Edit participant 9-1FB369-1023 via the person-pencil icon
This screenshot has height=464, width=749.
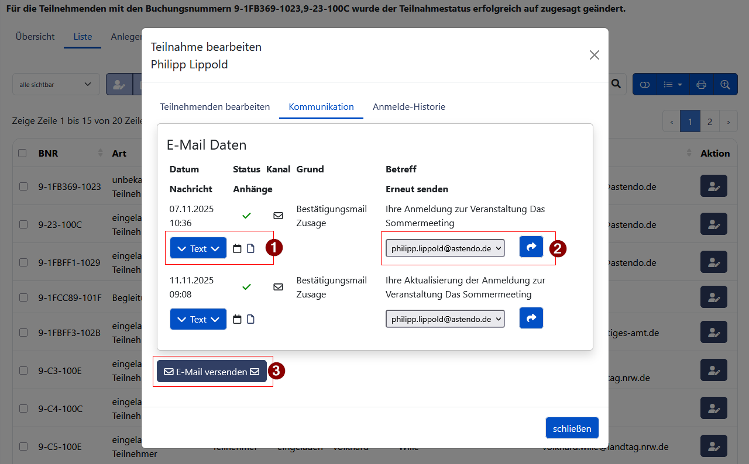click(713, 186)
